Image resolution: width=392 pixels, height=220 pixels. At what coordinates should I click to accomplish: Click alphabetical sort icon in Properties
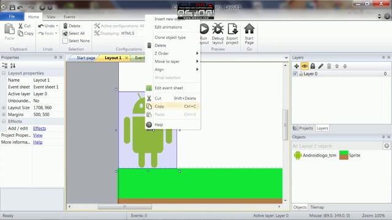click(x=13, y=65)
